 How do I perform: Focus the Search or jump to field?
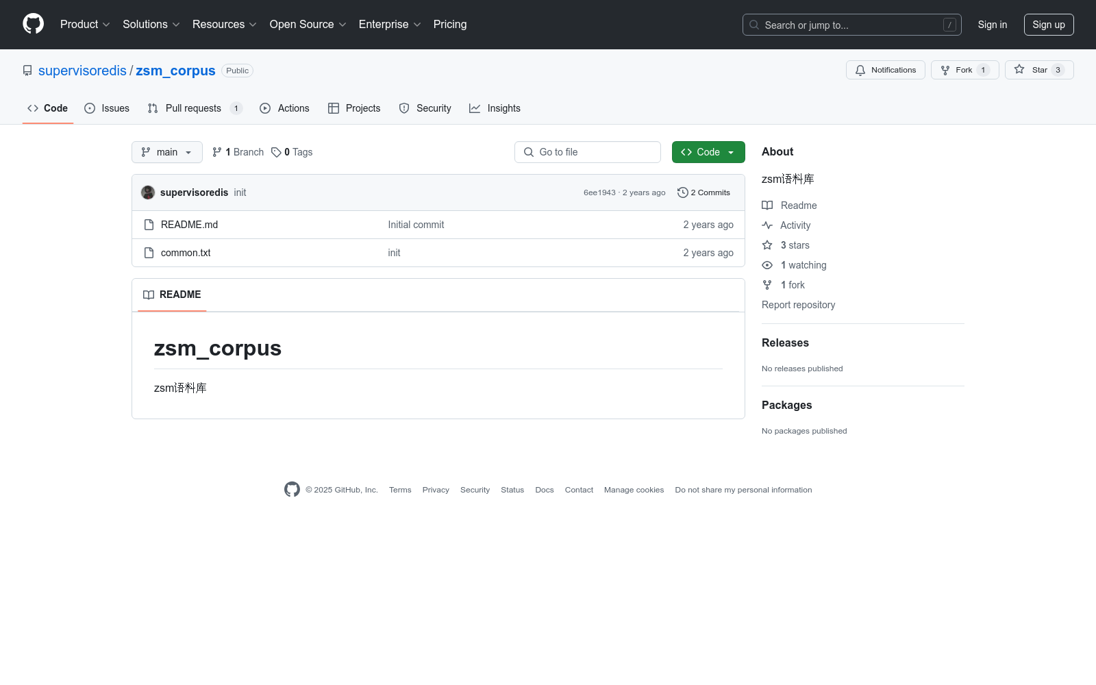pos(852,25)
